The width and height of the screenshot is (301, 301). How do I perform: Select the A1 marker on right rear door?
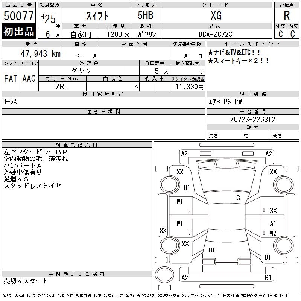(x=273, y=223)
